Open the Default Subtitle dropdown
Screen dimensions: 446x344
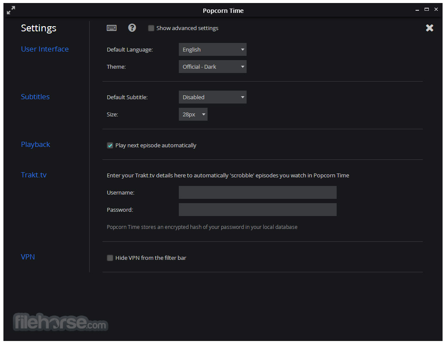212,97
